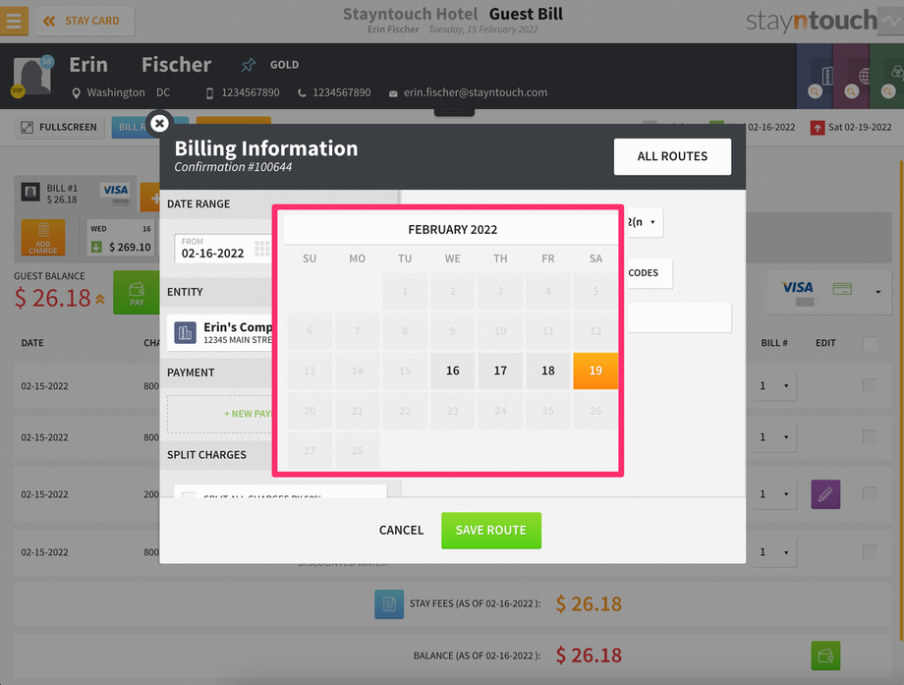Select February 16 in the calendar
The width and height of the screenshot is (904, 685).
pyautogui.click(x=453, y=371)
